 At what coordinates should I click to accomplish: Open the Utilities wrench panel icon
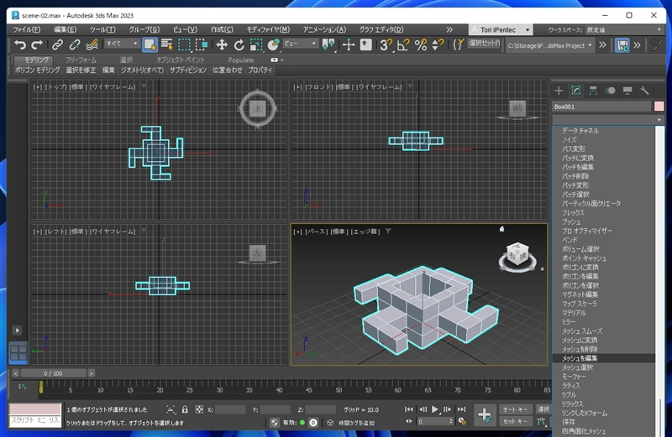tap(644, 91)
